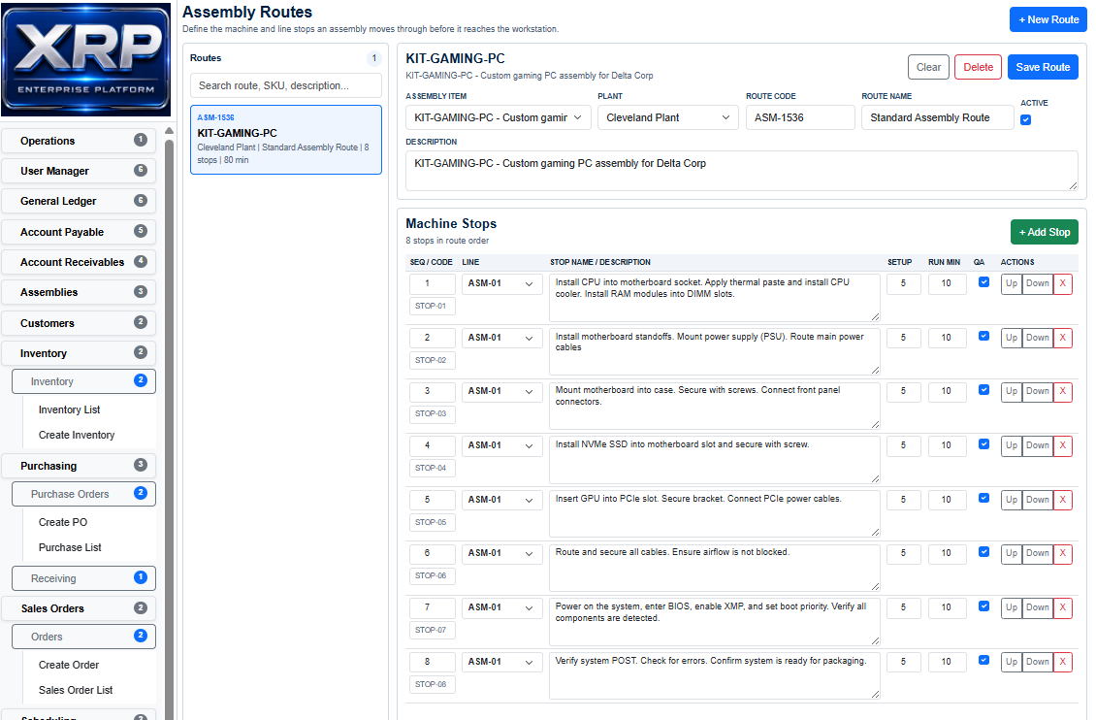The height and width of the screenshot is (720, 1096).
Task: Click the red Delete button
Action: (978, 67)
